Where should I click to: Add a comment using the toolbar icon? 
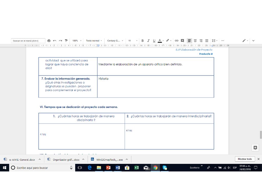(x=182, y=41)
